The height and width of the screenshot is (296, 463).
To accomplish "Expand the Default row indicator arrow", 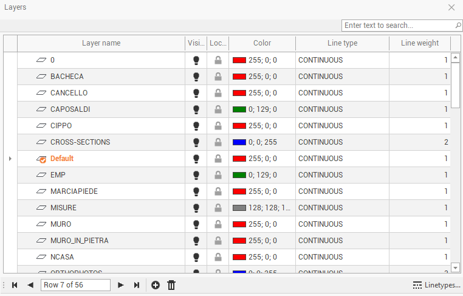I will (10, 159).
